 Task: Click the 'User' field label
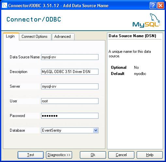point(13,101)
